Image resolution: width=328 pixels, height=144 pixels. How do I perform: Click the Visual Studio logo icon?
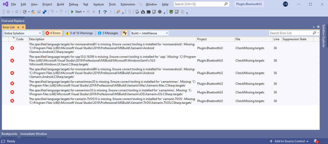(6, 4)
